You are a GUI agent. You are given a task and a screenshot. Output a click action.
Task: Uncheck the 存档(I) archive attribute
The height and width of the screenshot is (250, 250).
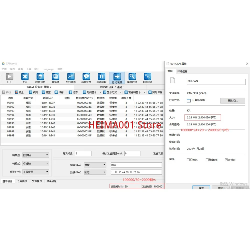[x=226, y=159]
